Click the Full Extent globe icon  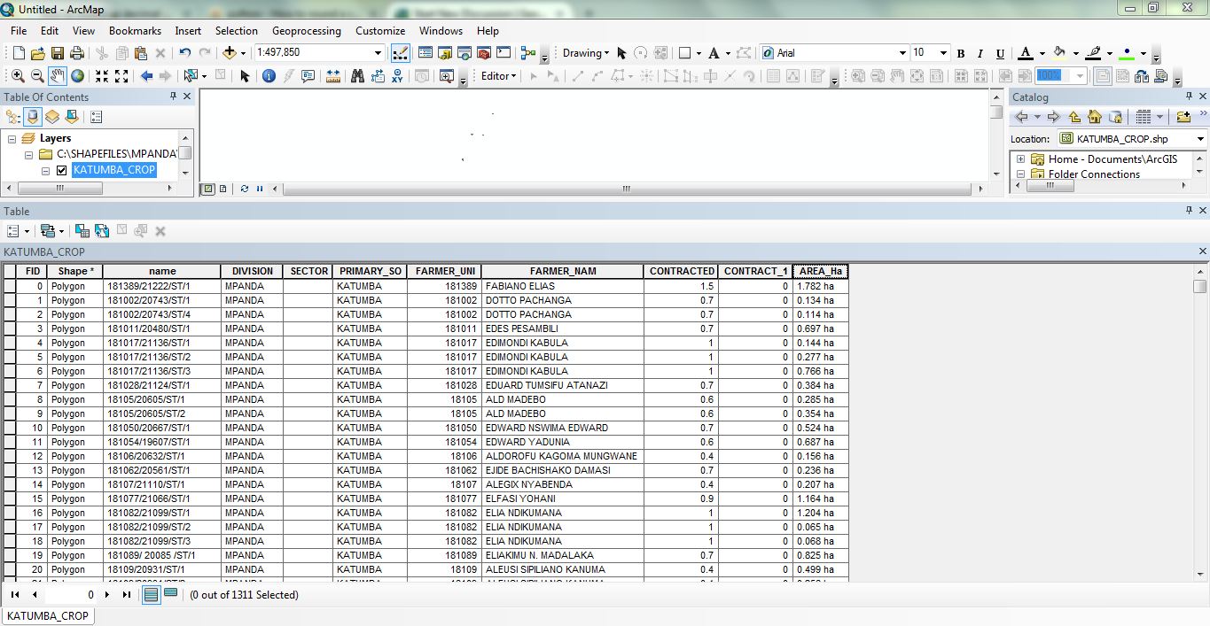coord(78,76)
